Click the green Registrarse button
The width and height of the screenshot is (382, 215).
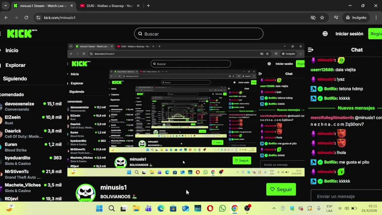point(375,34)
